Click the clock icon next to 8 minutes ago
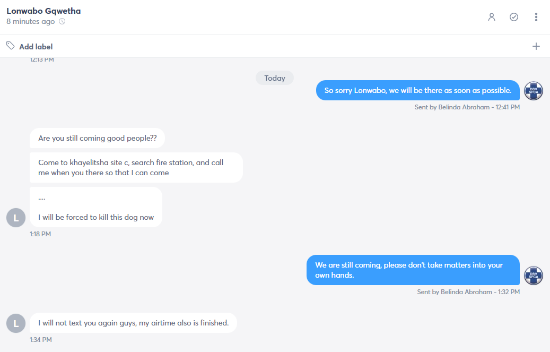 62,21
